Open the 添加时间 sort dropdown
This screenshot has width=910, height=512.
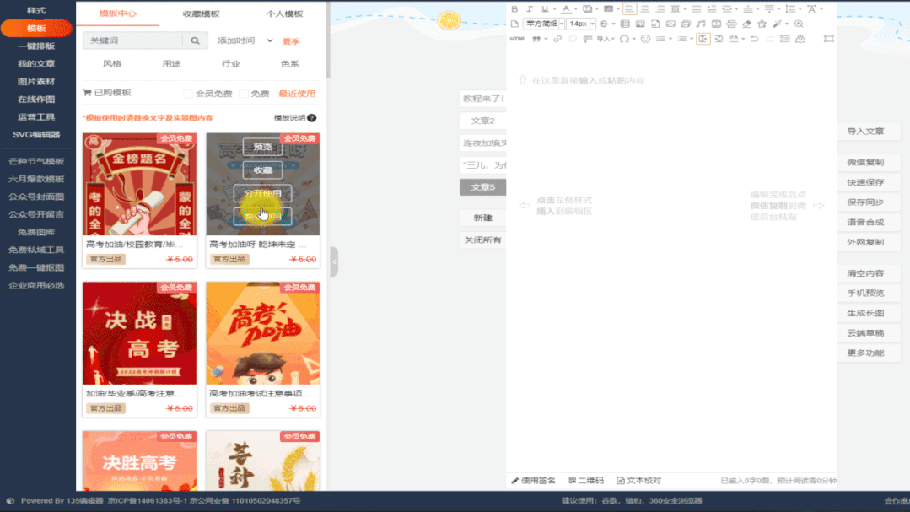245,40
